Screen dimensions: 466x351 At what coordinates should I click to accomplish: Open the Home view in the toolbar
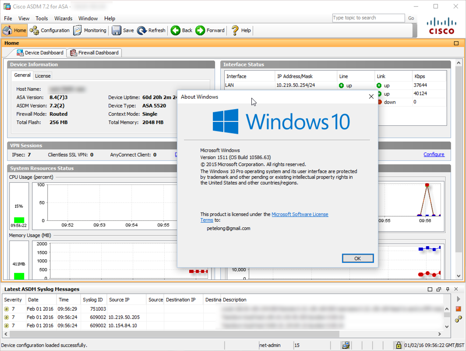pos(14,30)
